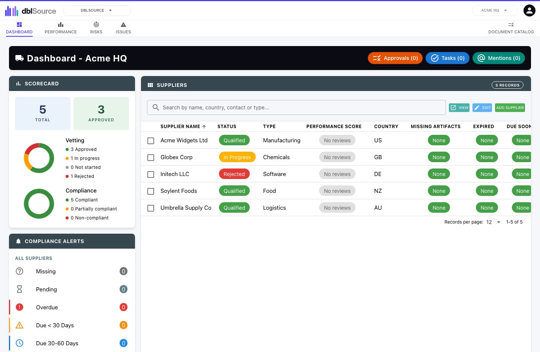Click the Vetting donut chart
The image size is (540, 352).
coord(39,158)
